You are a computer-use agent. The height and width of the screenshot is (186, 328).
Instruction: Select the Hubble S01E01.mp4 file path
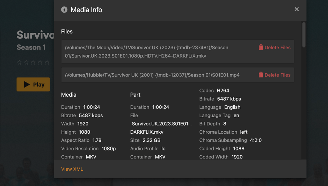(152, 75)
